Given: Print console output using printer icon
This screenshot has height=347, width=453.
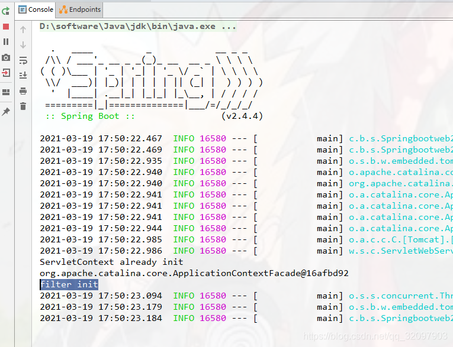Looking at the screenshot, I should pyautogui.click(x=23, y=91).
